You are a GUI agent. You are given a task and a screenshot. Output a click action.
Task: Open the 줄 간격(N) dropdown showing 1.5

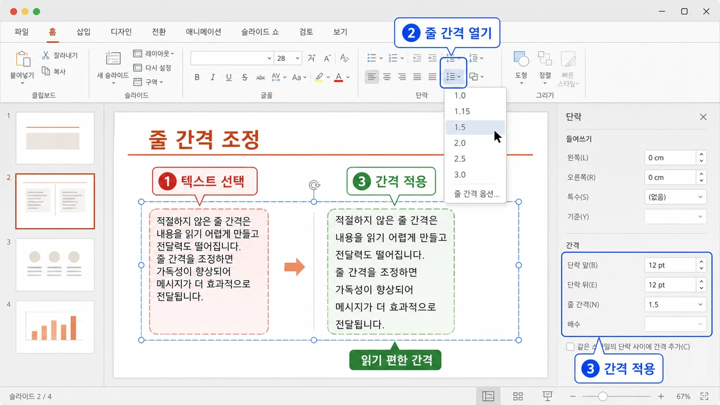click(675, 305)
